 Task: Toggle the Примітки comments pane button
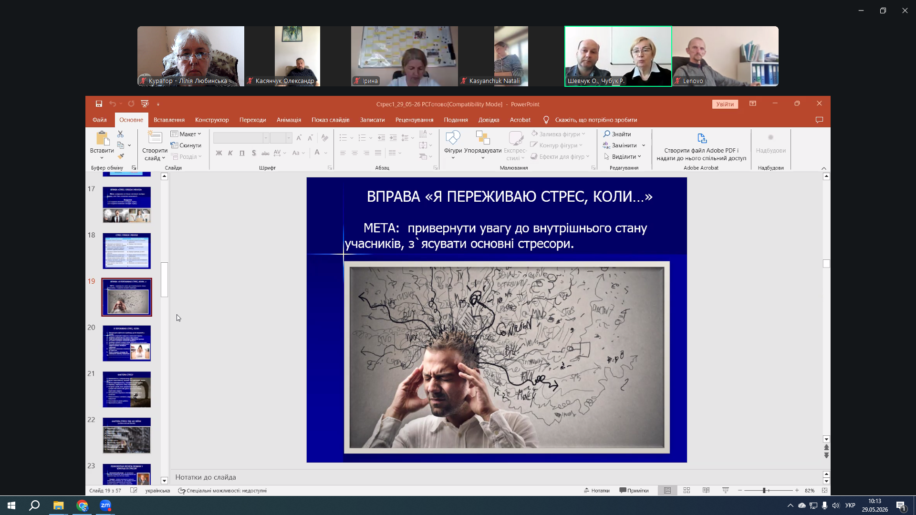point(634,490)
